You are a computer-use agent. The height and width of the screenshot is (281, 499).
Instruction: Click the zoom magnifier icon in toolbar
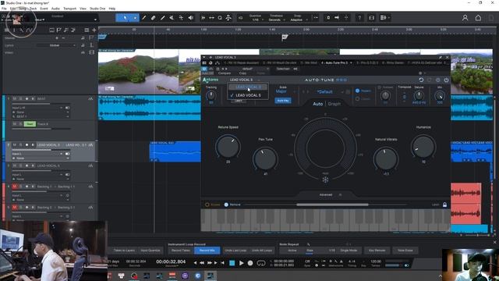tap(220, 18)
